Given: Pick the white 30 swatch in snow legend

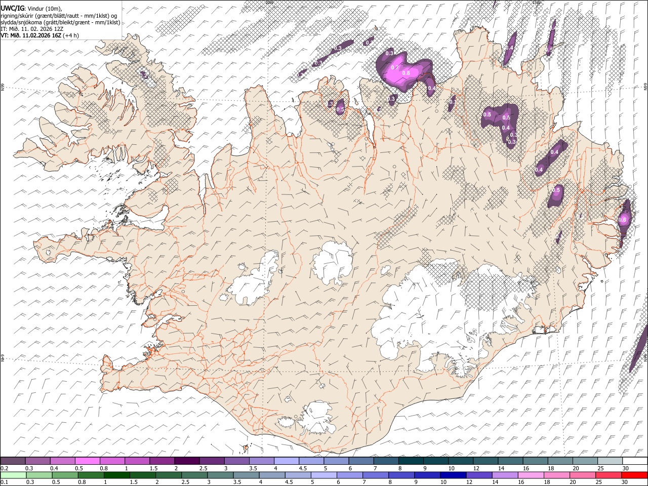Looking at the screenshot, I should [x=635, y=461].
